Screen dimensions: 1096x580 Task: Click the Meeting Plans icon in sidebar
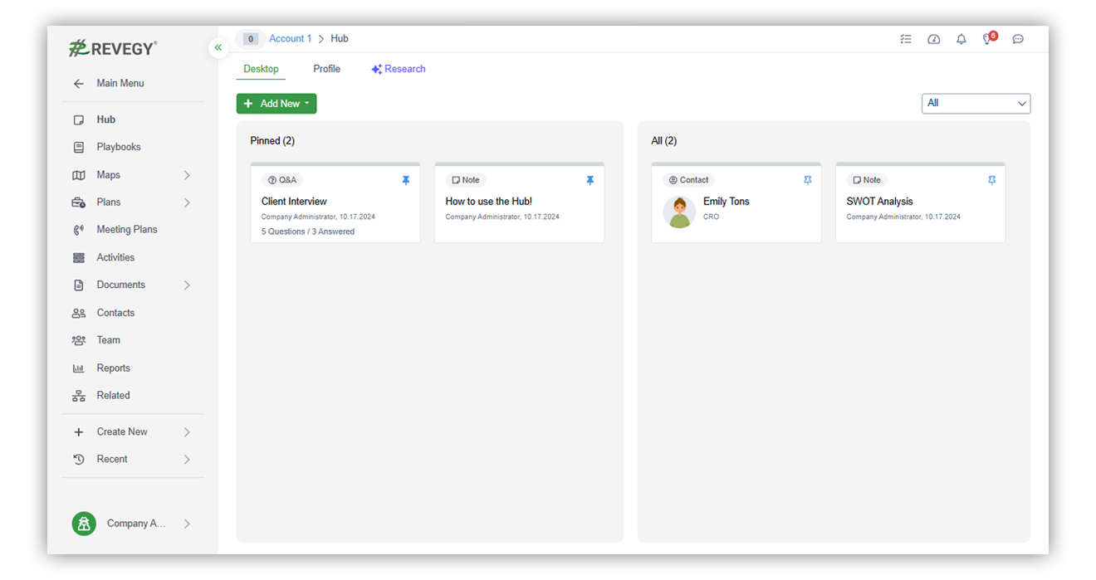click(x=79, y=230)
